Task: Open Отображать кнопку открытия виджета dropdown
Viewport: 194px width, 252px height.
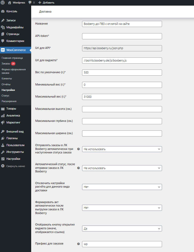Action: [122, 228]
